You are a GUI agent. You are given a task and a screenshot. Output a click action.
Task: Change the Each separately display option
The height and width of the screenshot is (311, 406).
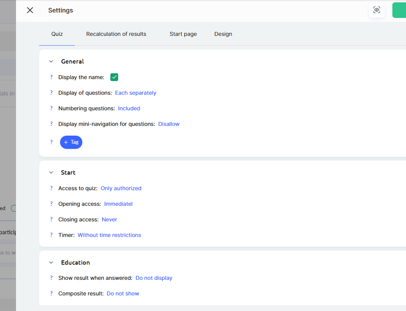tap(135, 93)
